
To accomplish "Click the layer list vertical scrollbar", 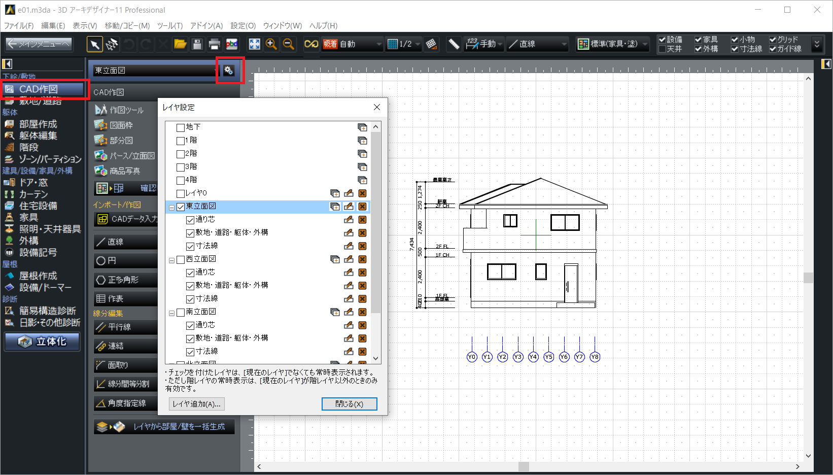I will coord(375,223).
